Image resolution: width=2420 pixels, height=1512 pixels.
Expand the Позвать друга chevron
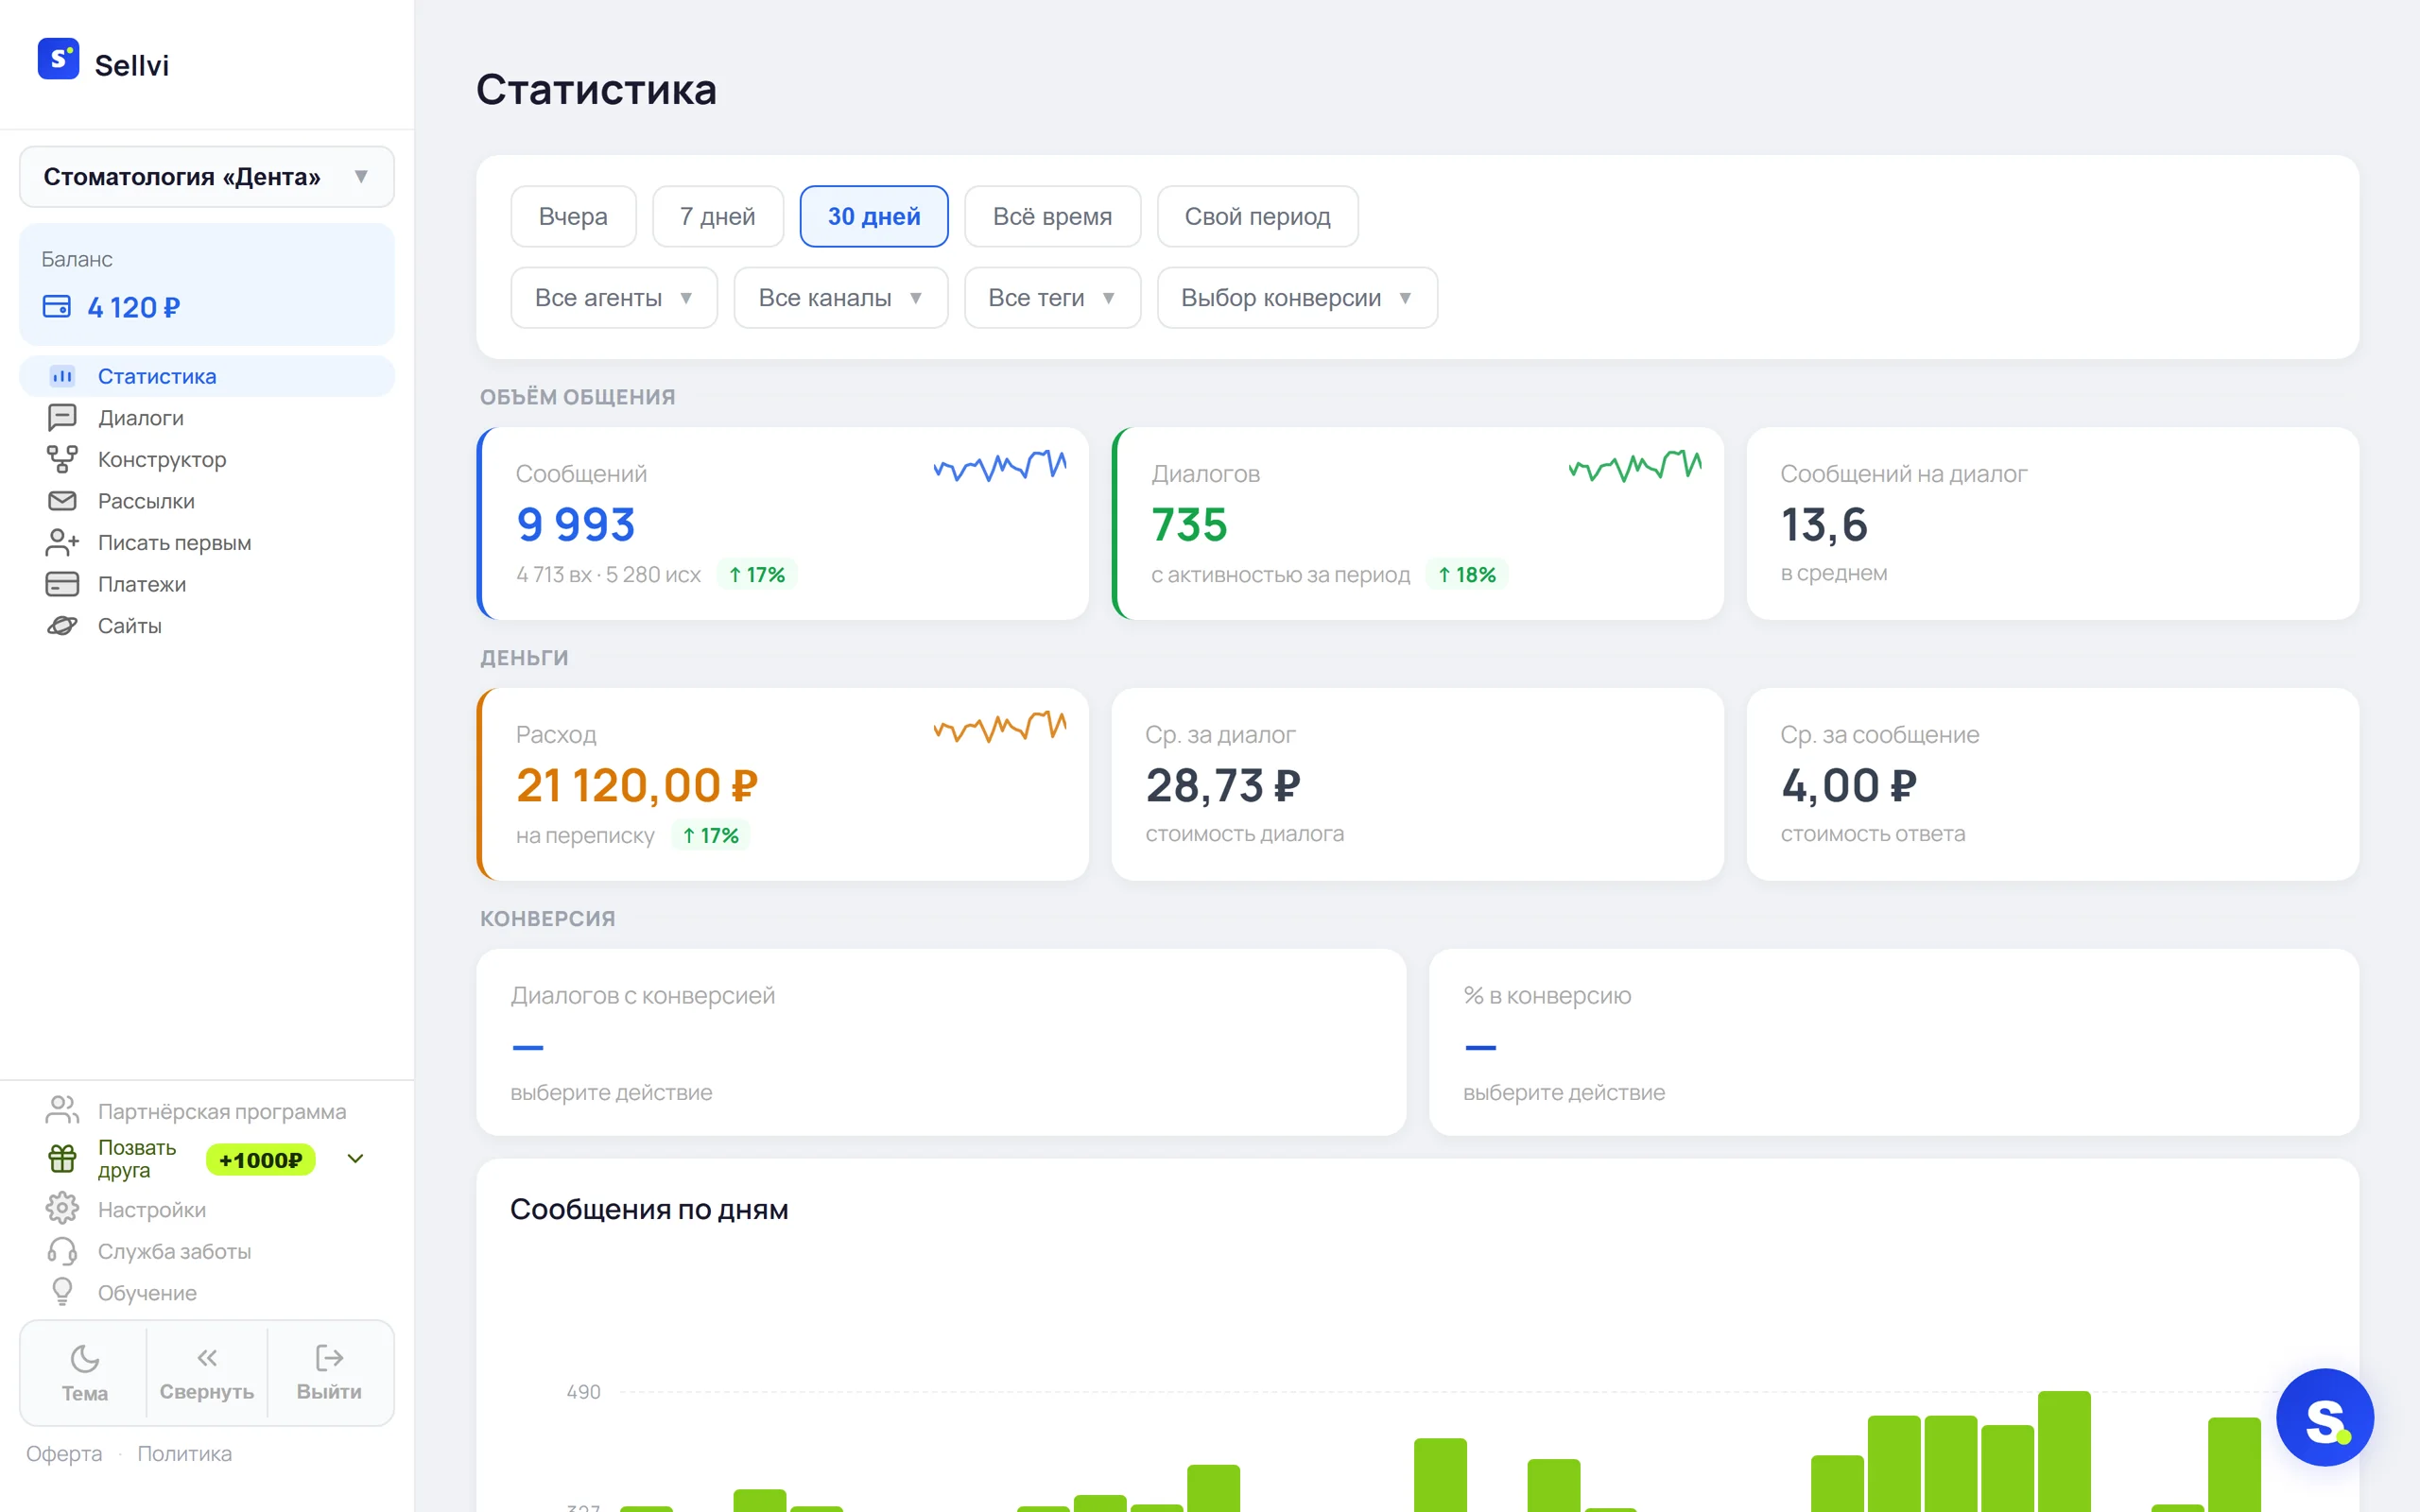pos(355,1159)
